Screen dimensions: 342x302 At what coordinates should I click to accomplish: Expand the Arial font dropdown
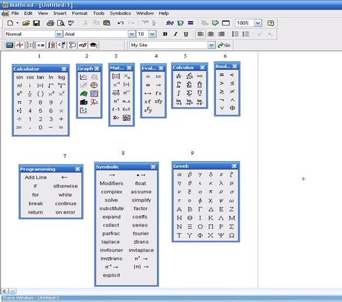(x=132, y=34)
